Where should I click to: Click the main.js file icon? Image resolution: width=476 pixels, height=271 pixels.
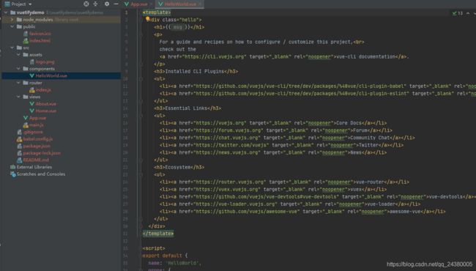(26, 125)
